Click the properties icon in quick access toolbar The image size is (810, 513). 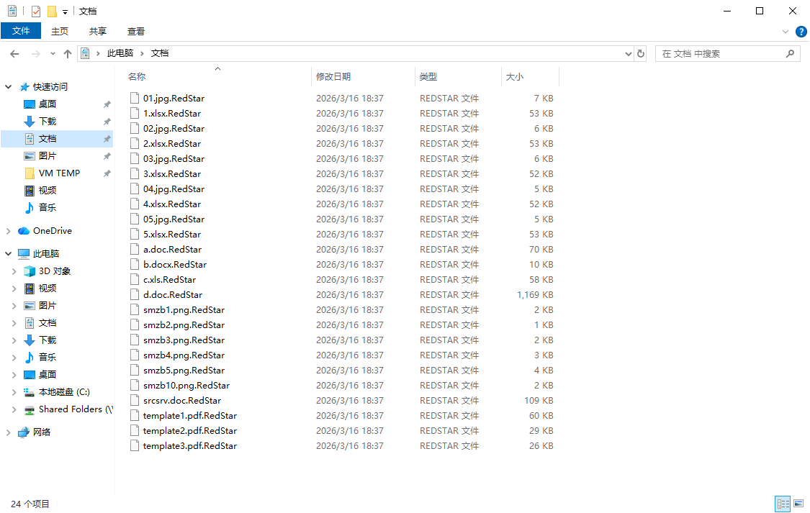[x=36, y=11]
